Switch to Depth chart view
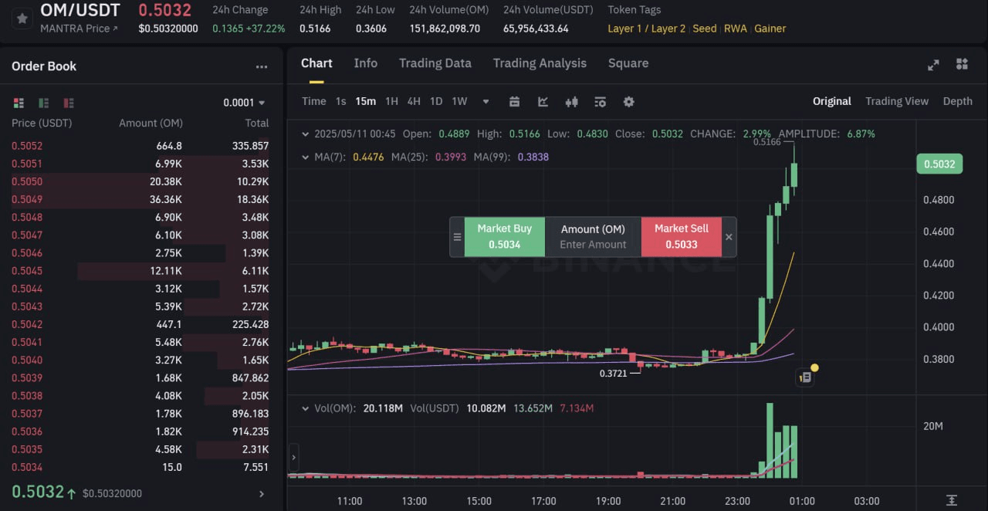The width and height of the screenshot is (988, 511). point(958,101)
